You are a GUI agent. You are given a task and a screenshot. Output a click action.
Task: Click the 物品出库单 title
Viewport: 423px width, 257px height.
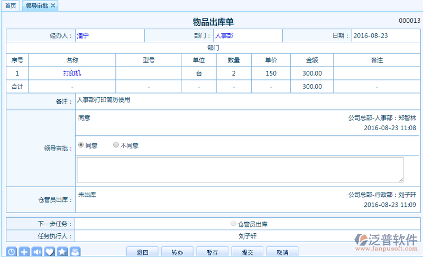click(213, 22)
